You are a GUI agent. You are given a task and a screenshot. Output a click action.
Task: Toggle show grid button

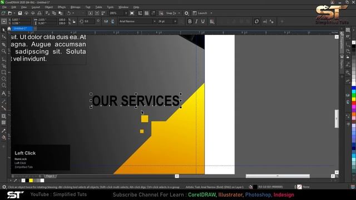[147, 13]
